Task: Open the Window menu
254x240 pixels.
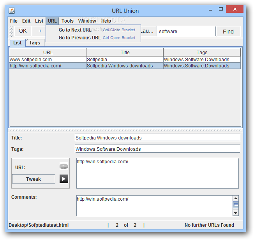Action: coord(87,21)
